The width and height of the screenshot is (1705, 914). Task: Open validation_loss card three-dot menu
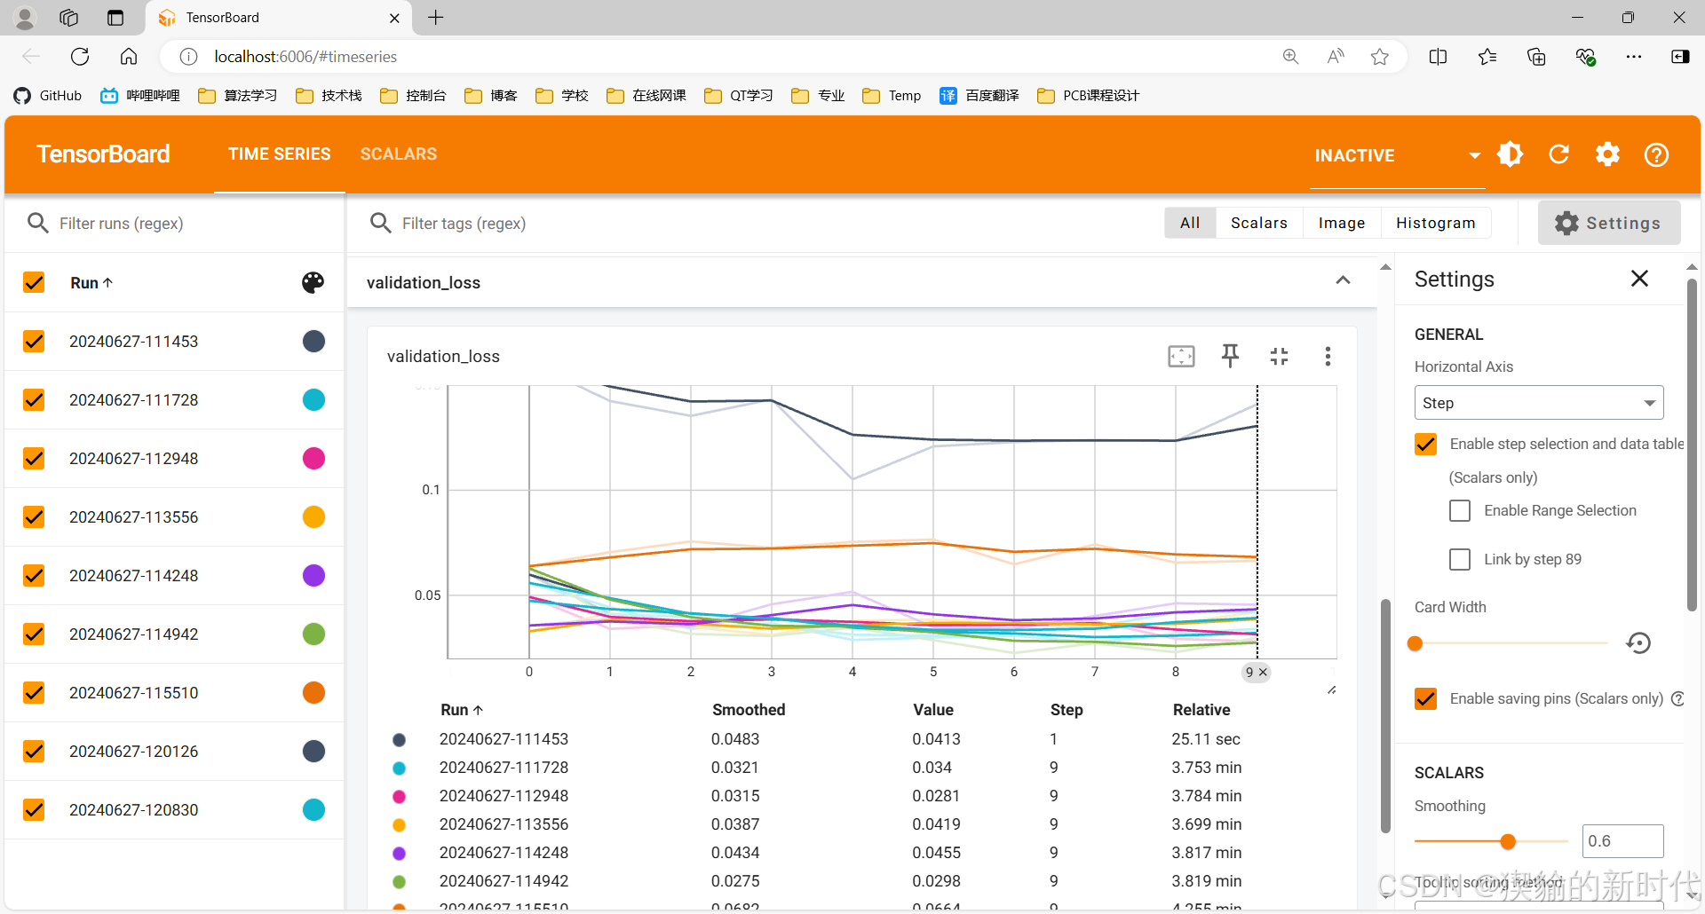[1328, 356]
